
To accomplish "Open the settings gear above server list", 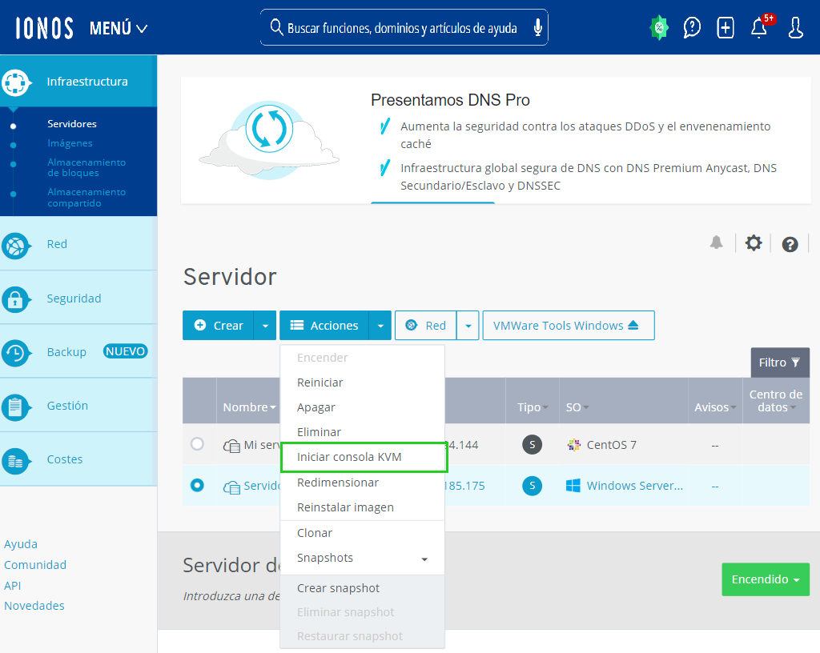I will [x=754, y=243].
